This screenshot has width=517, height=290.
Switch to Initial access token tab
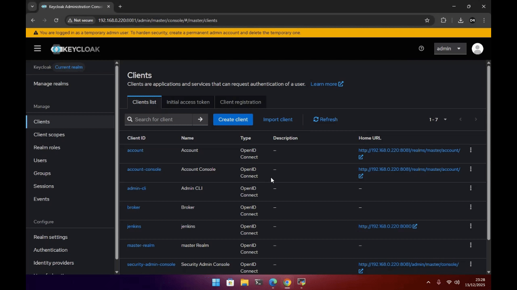click(x=188, y=102)
